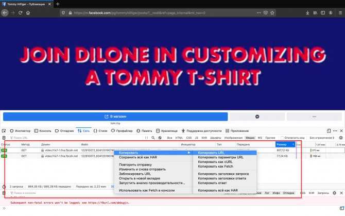
Task: Bookmark this page with the star icon
Action: pos(272,13)
